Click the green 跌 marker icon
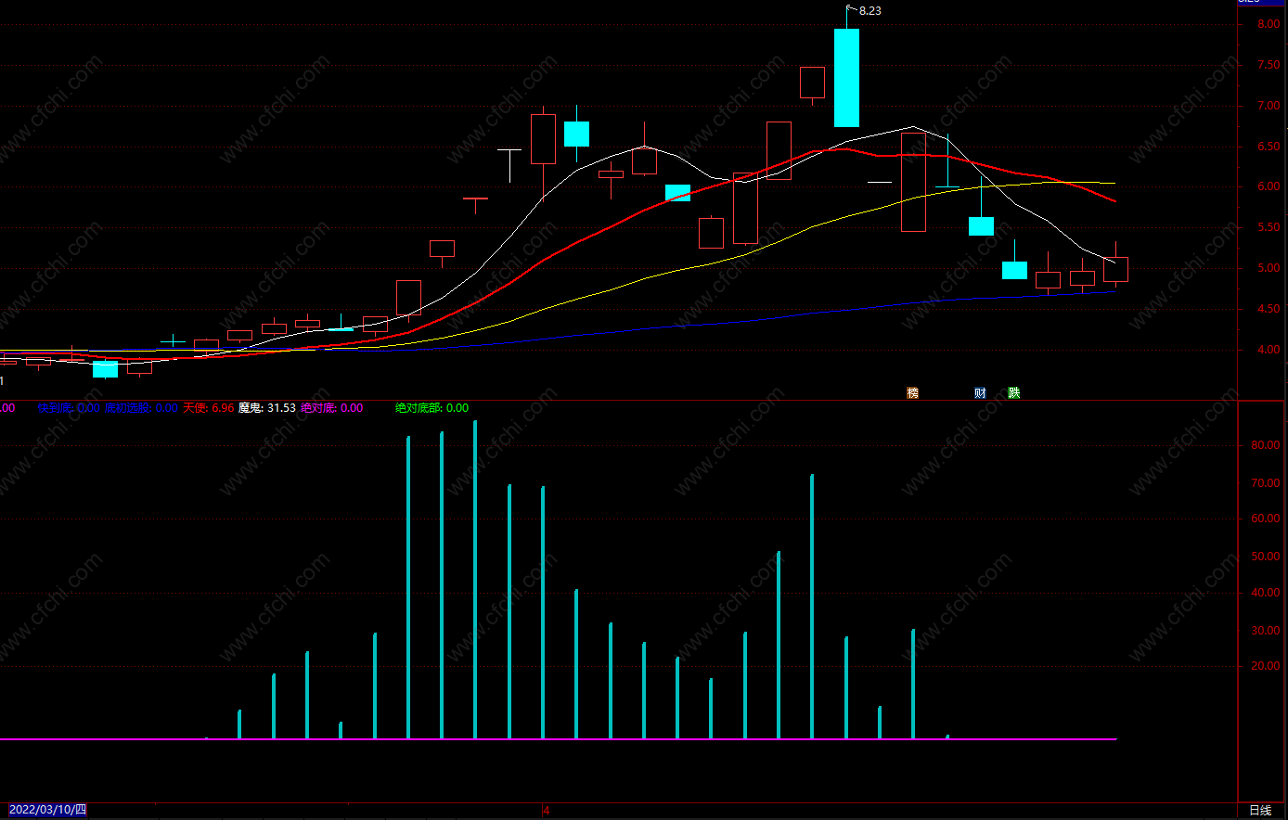The image size is (1288, 820). (1014, 393)
